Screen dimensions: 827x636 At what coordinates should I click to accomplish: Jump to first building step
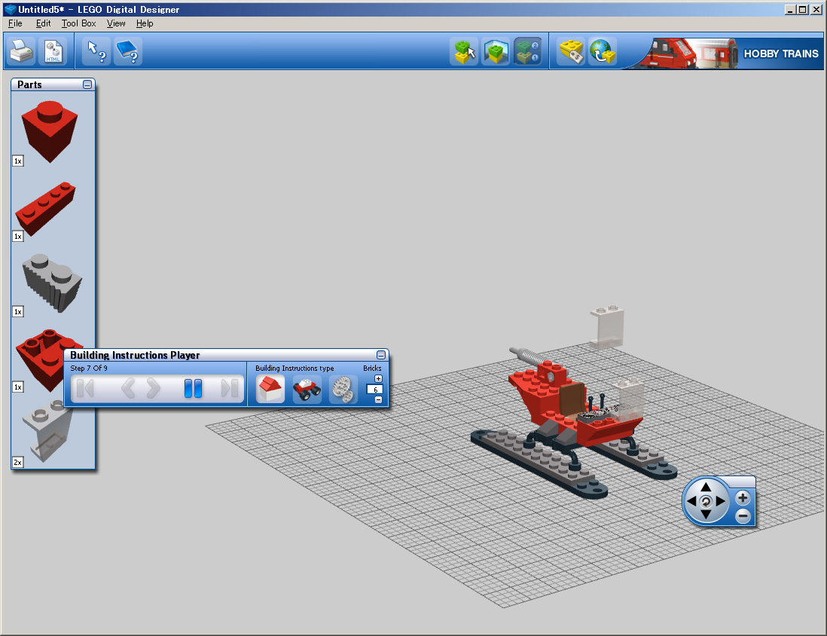pos(85,389)
